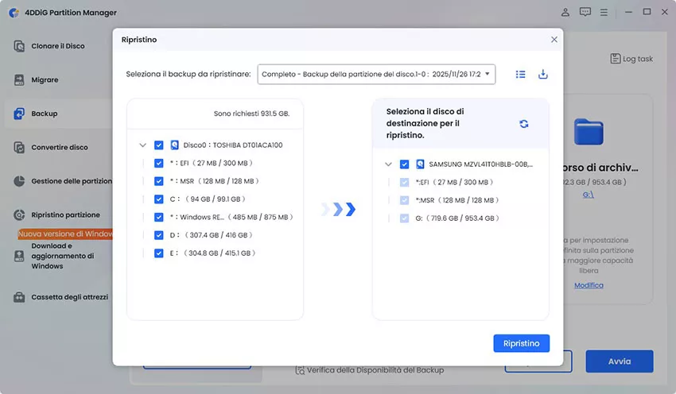Toggle the destination G: partition checkbox
This screenshot has width=676, height=394.
(404, 218)
